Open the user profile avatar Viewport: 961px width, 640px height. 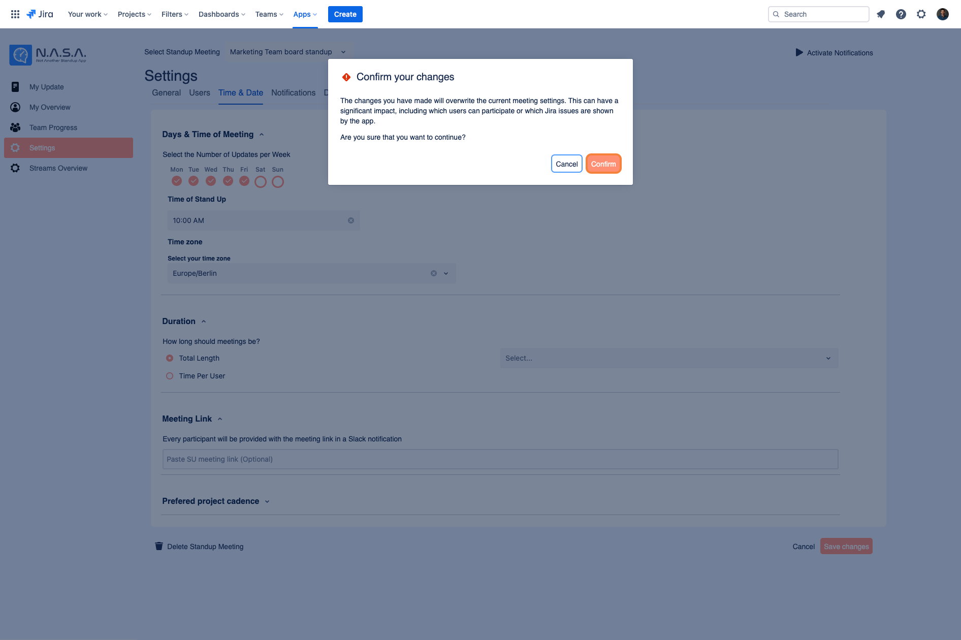pyautogui.click(x=943, y=14)
